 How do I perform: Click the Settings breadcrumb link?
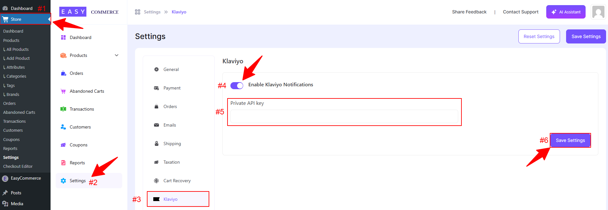tap(152, 12)
